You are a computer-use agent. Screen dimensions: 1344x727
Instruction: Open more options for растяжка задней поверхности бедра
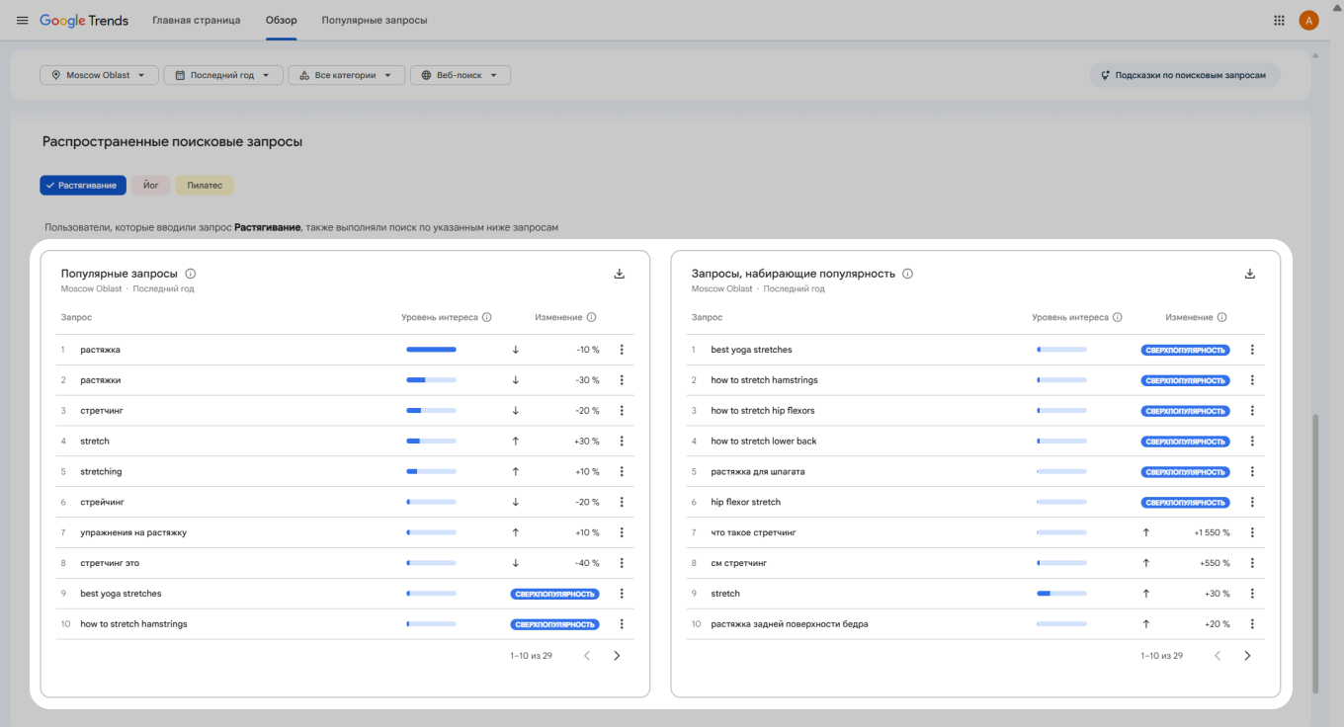tap(1252, 624)
